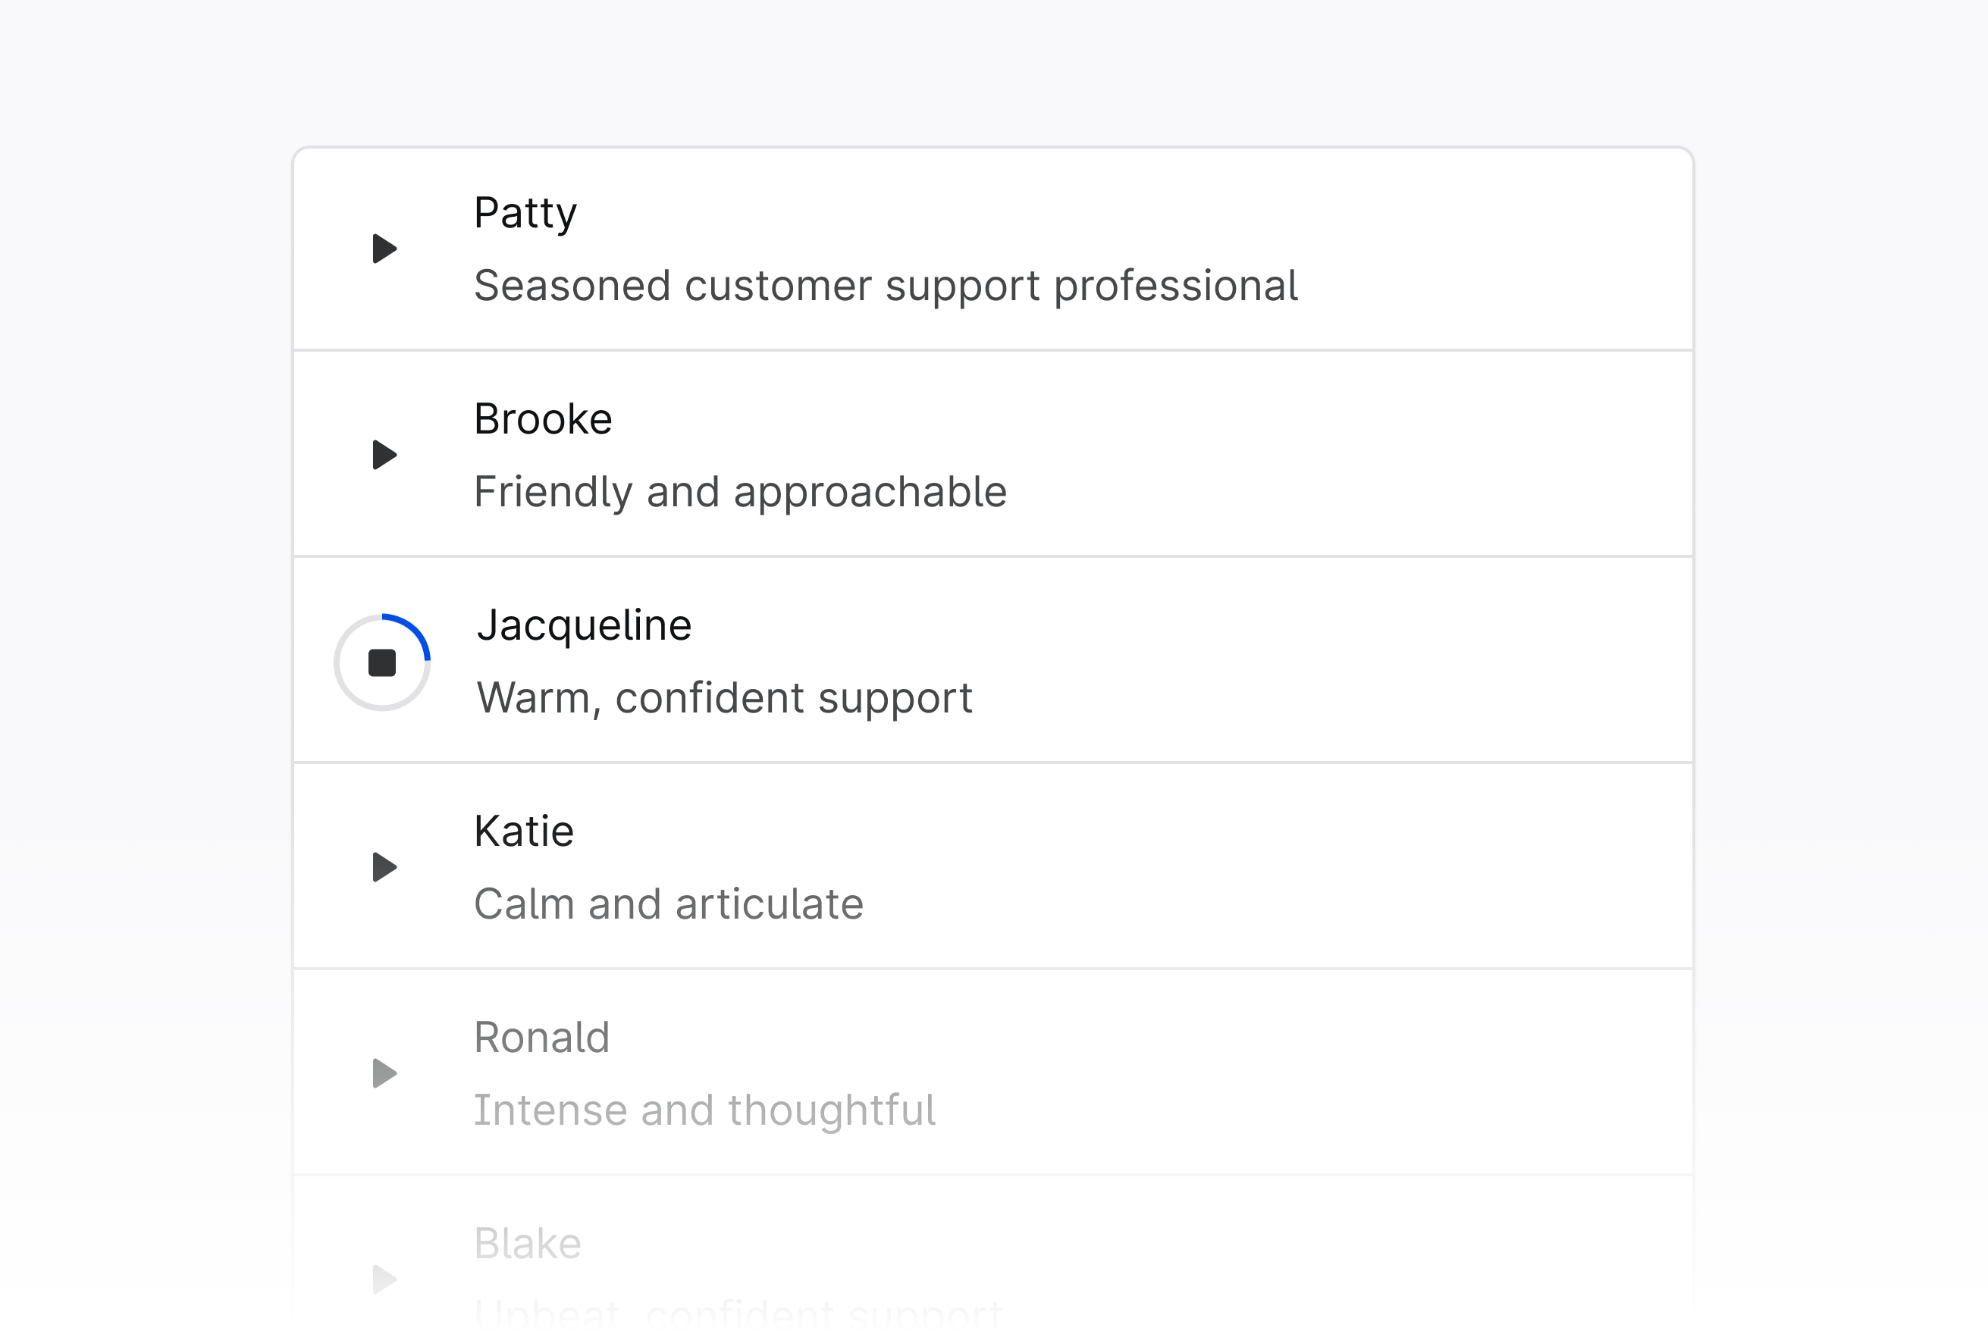
Task: Click 'Calm and articulate' description
Action: (x=669, y=904)
